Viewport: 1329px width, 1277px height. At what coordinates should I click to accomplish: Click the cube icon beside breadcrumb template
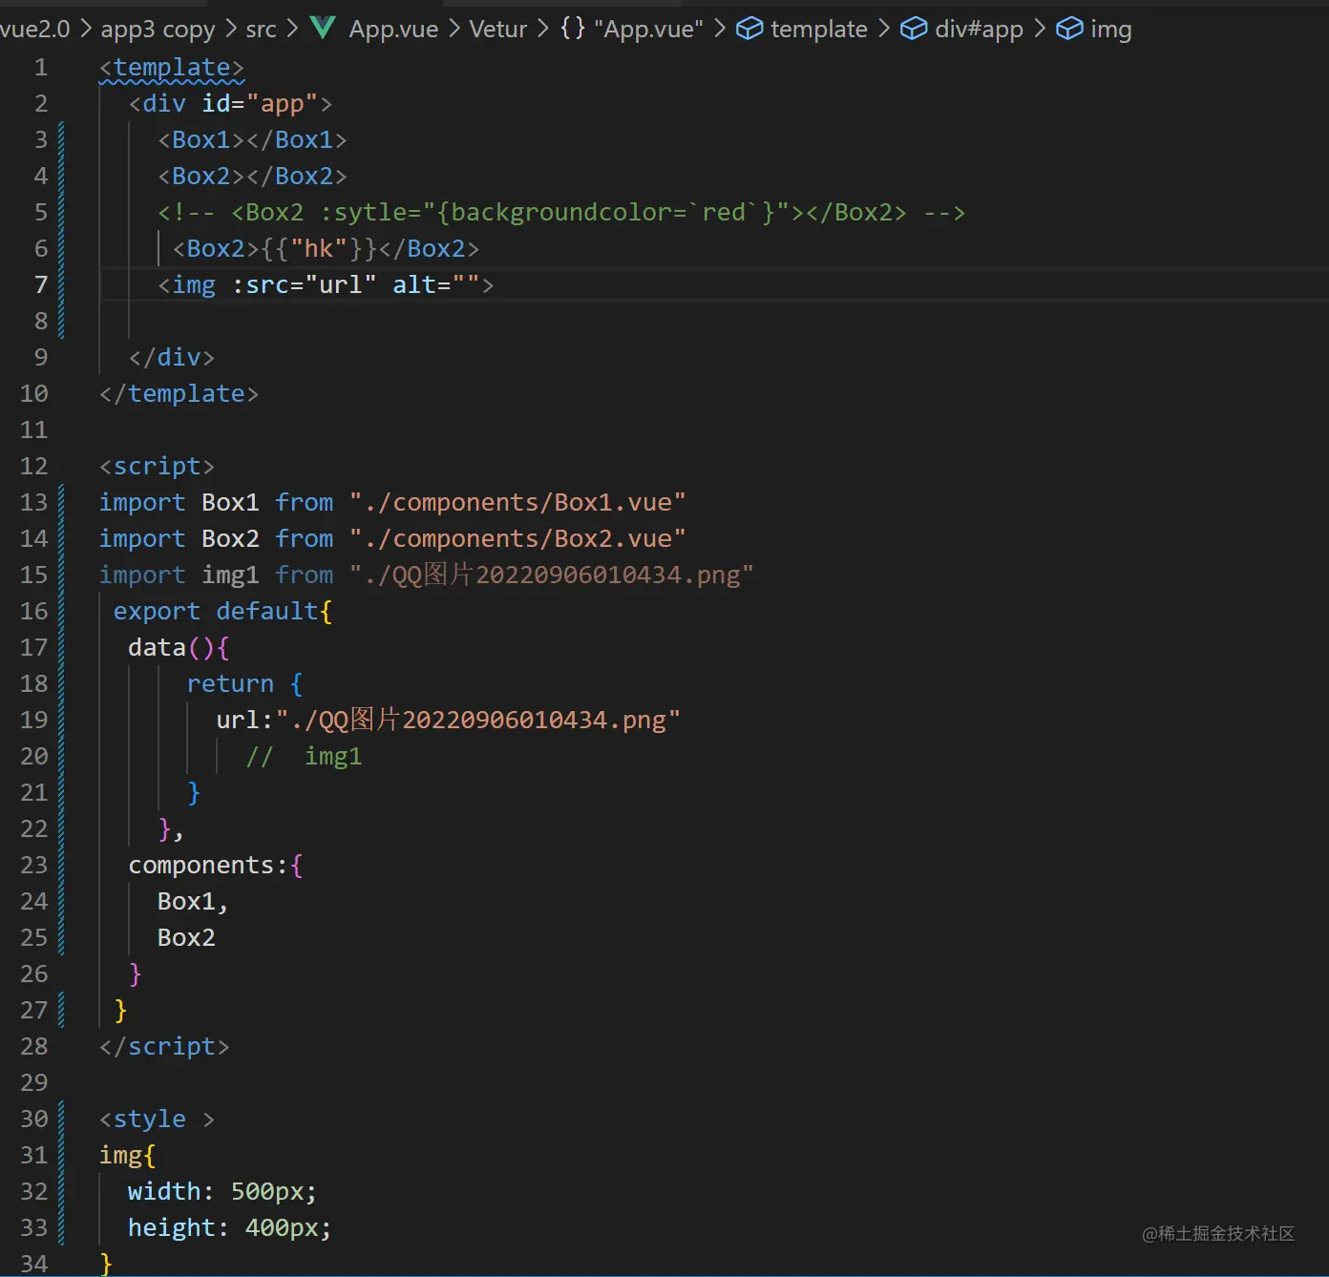point(749,29)
